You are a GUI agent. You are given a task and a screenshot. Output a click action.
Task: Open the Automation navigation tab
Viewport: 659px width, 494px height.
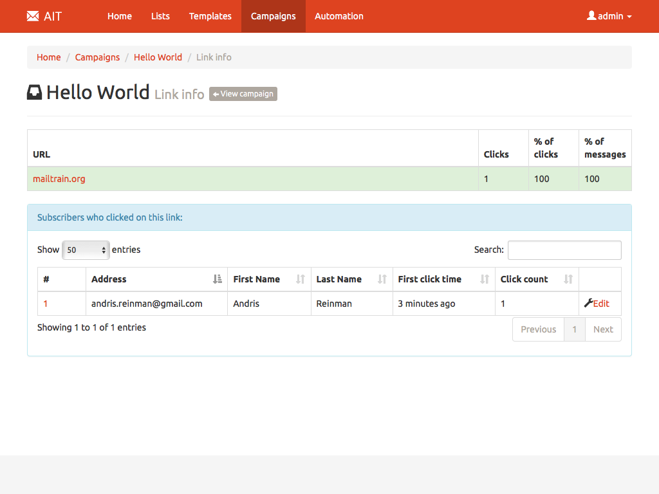[339, 16]
